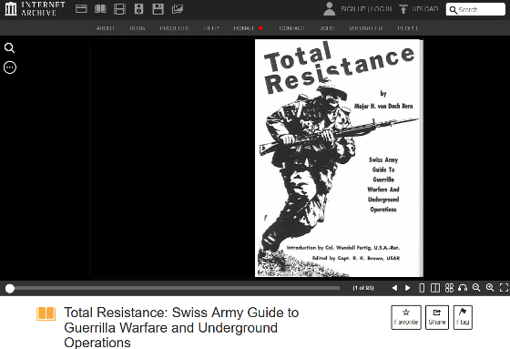The image size is (510, 349).
Task: Click the Search input field
Action: tap(475, 9)
